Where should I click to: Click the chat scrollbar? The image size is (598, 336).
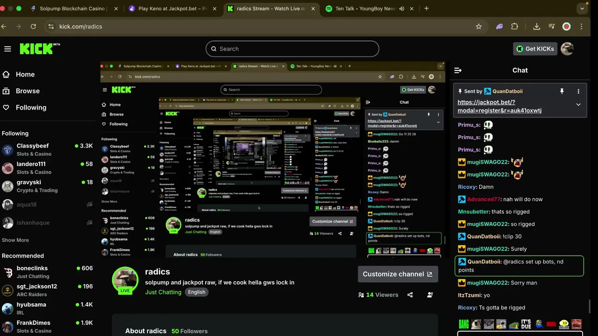coord(590,307)
